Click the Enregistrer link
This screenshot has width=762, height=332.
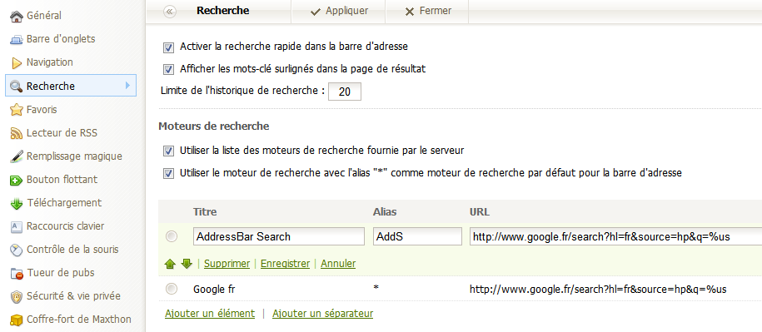coord(286,264)
